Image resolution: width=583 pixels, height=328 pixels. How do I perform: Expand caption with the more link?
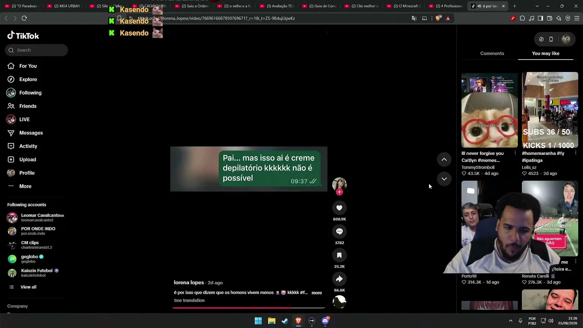click(x=317, y=293)
